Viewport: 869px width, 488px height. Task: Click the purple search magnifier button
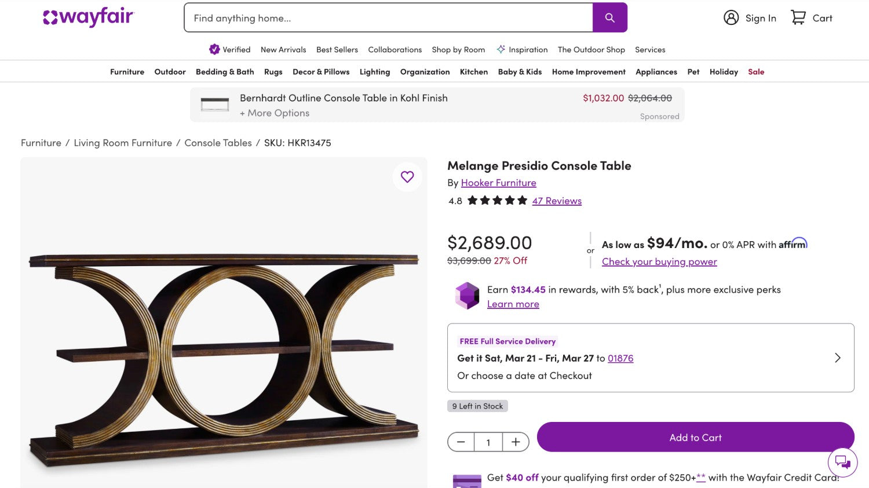point(609,18)
